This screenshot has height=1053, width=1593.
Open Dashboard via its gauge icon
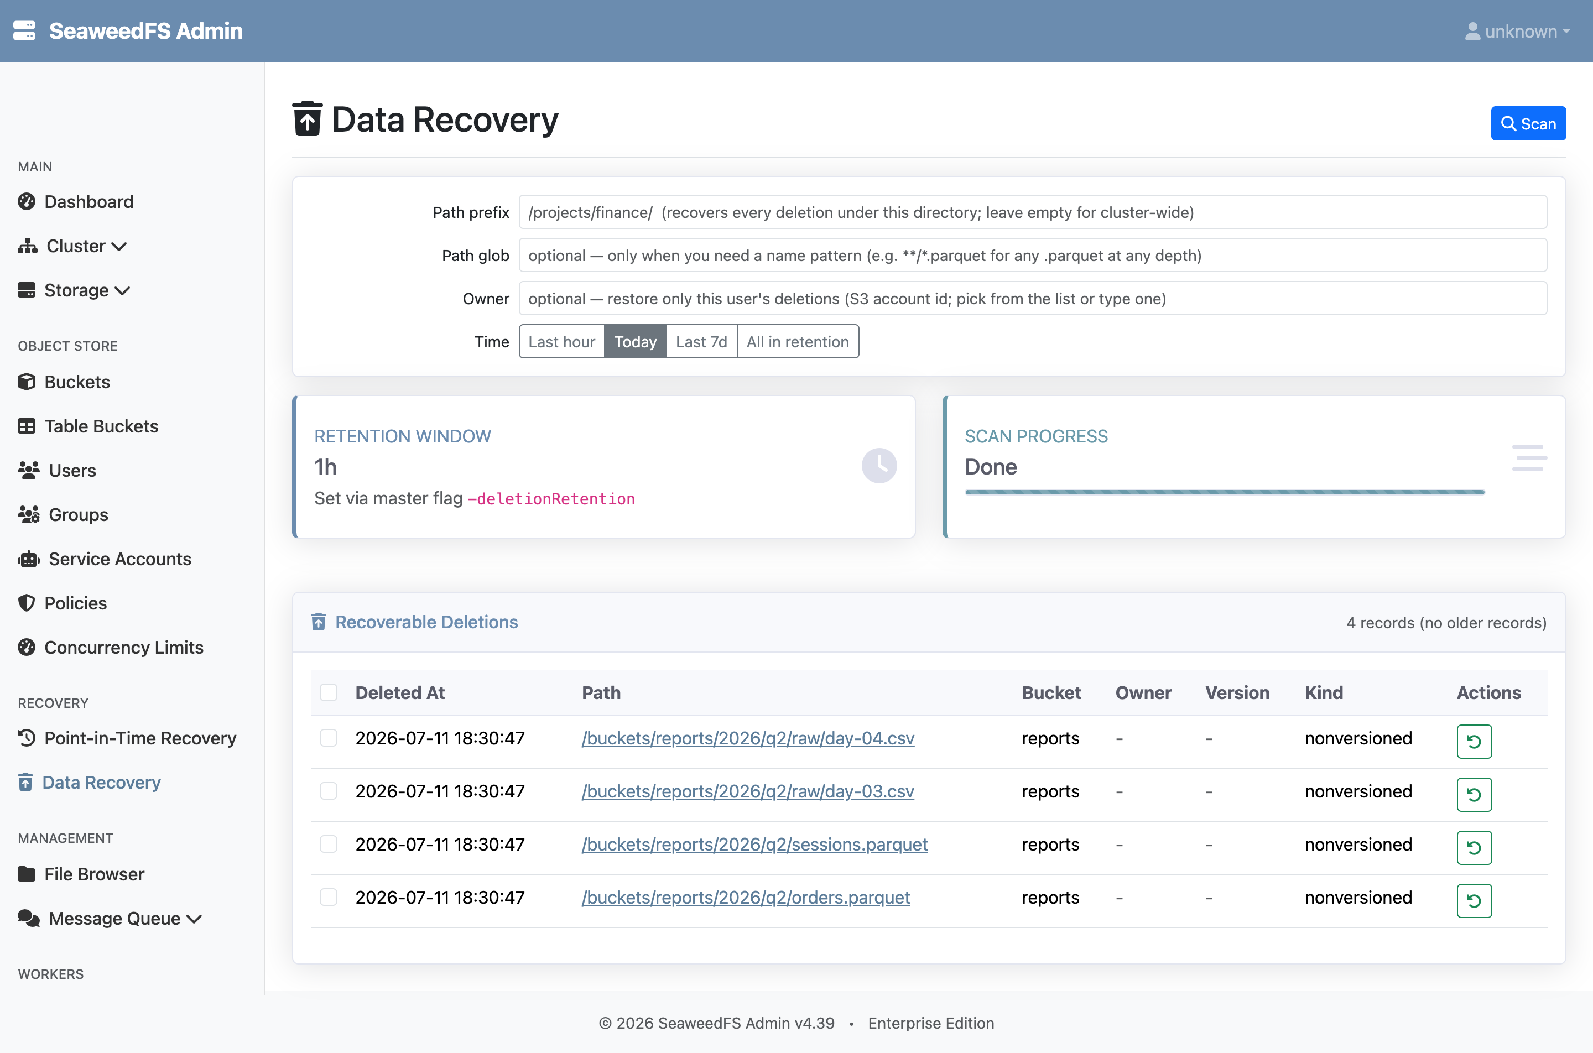(x=27, y=201)
